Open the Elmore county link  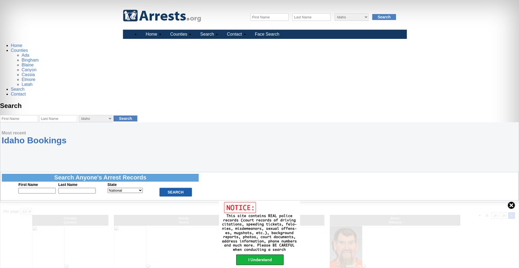(29, 80)
